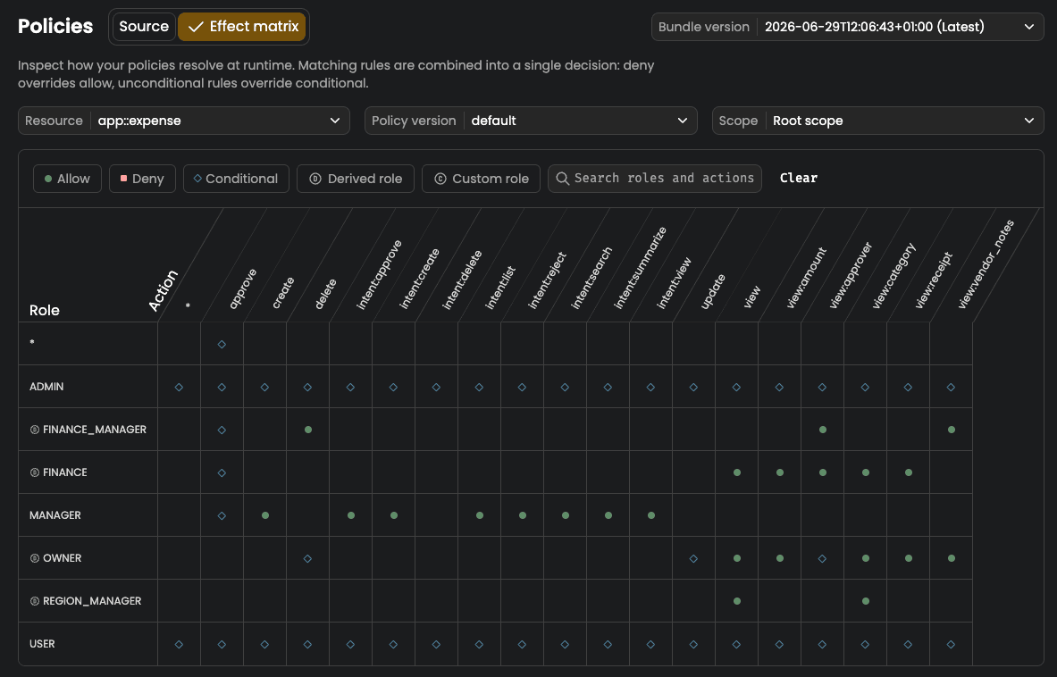Click USER wildcard action conditional diamond
This screenshot has height=677, width=1057.
[179, 645]
